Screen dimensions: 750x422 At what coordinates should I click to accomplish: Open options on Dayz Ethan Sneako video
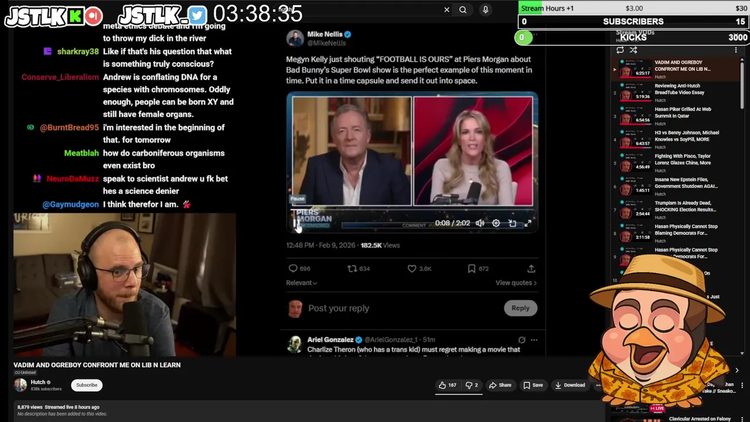point(742,385)
